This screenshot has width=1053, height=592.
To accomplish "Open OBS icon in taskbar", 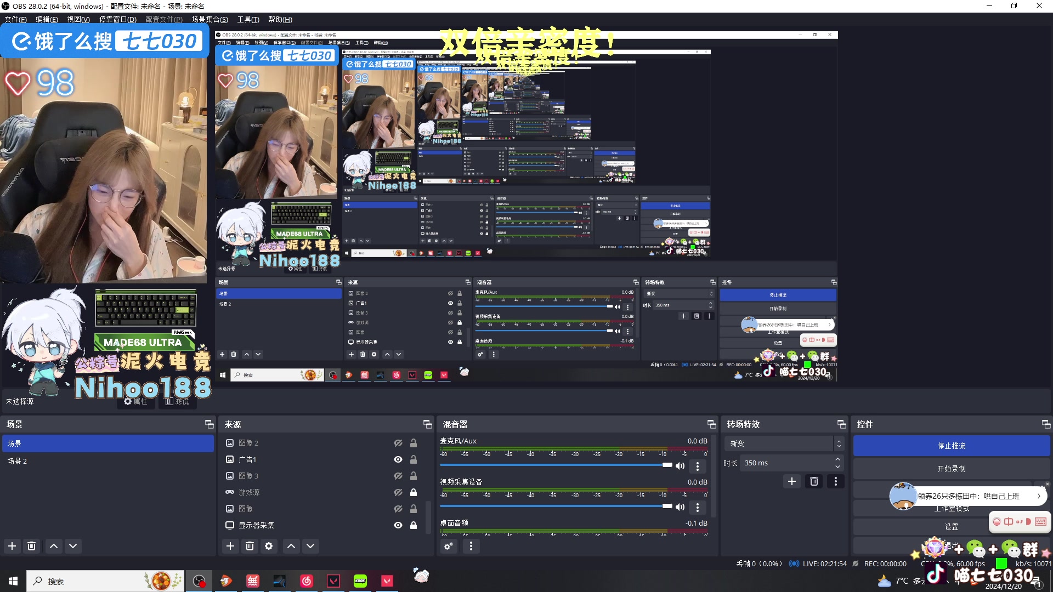I will click(x=199, y=581).
